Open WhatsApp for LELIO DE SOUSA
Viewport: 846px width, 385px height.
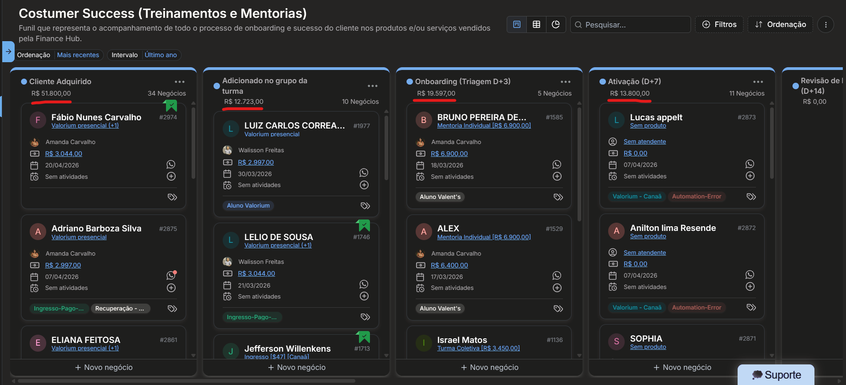(x=364, y=284)
